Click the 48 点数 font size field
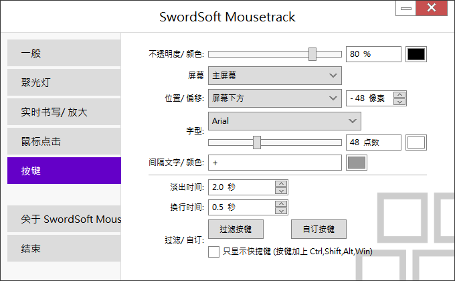The height and width of the screenshot is (281, 455). click(x=373, y=143)
